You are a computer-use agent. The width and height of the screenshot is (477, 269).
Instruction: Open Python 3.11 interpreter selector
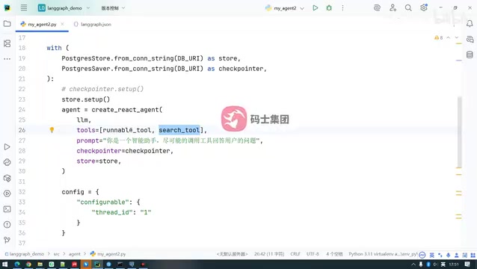[x=383, y=254]
